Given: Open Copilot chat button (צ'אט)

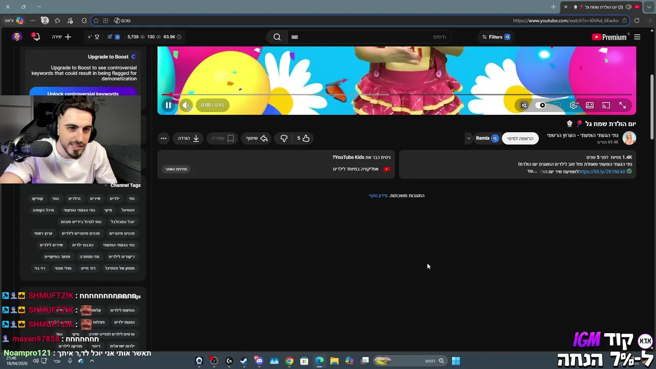Looking at the screenshot, I should coord(14,20).
